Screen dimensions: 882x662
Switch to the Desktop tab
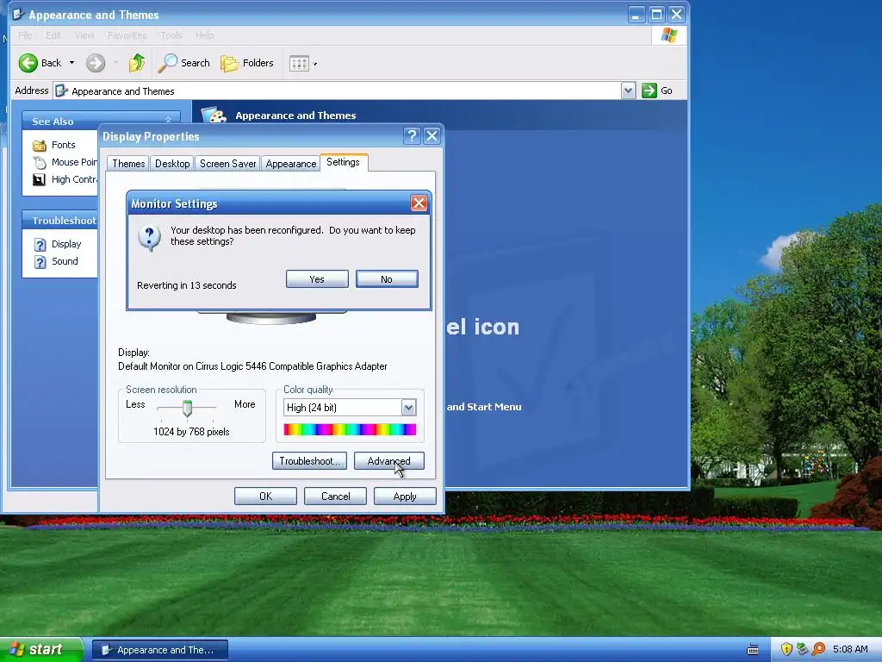(x=172, y=163)
